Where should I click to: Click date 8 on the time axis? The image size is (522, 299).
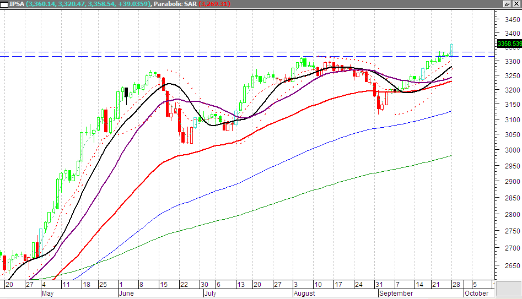(141, 285)
